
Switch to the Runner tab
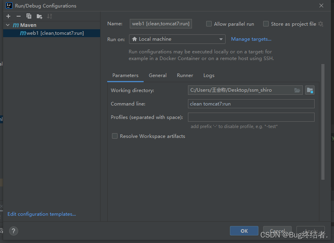tap(185, 75)
